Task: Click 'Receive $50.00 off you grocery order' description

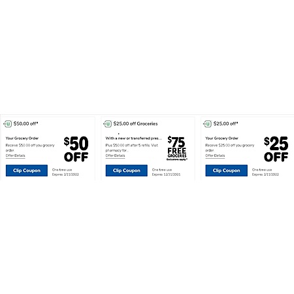Action: [30, 148]
